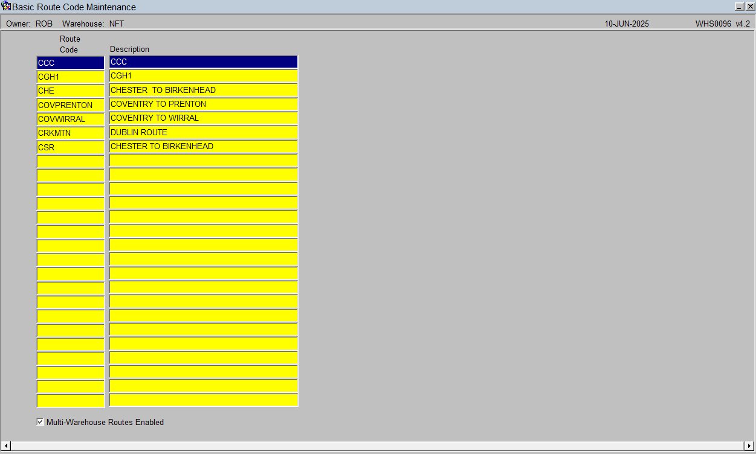
Task: Select route code CSR field
Action: coord(71,147)
